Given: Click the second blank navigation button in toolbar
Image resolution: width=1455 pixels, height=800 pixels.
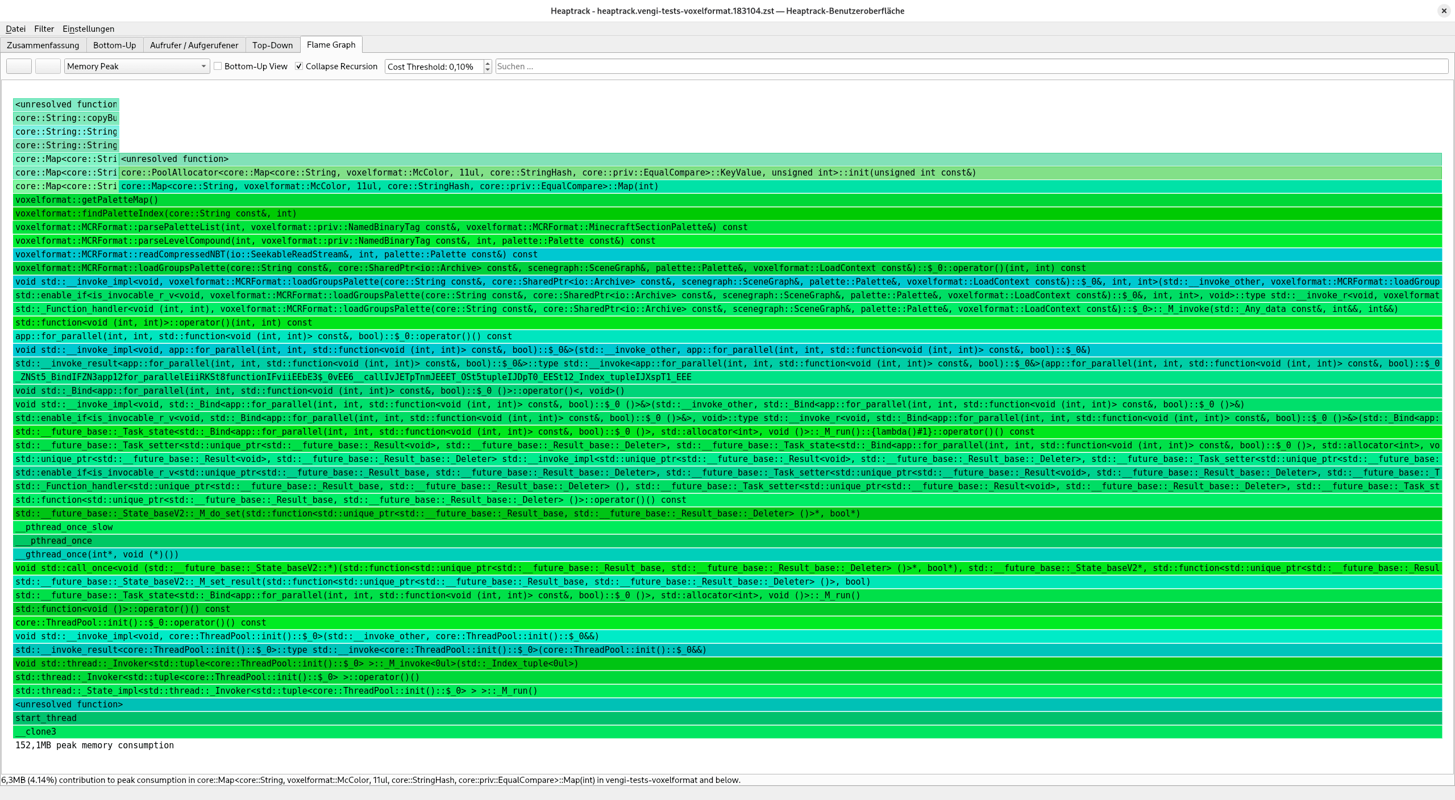Looking at the screenshot, I should tap(48, 66).
